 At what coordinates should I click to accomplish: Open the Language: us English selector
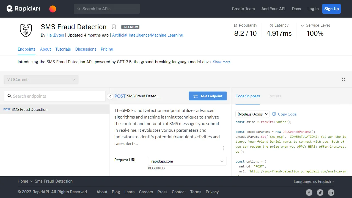[x=314, y=181]
